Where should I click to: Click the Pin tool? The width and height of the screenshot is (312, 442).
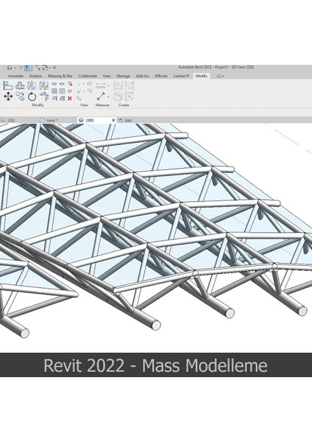[x=70, y=91]
